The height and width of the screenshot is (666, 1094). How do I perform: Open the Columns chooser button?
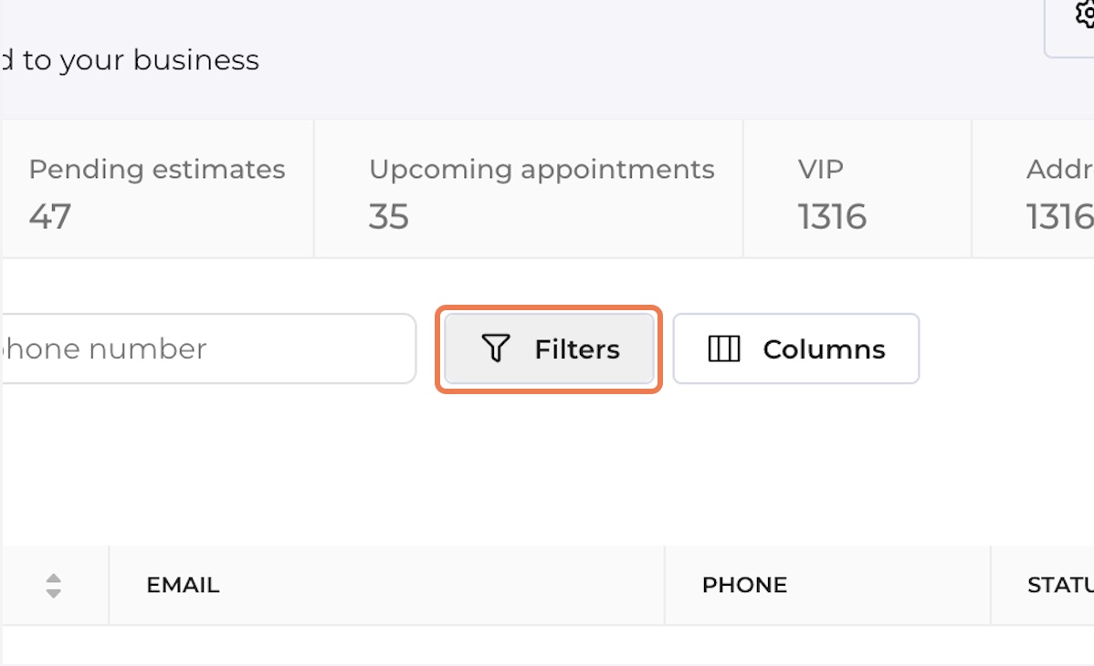(796, 349)
